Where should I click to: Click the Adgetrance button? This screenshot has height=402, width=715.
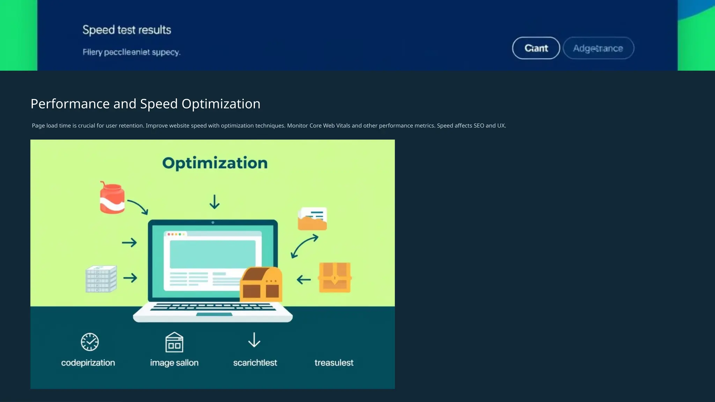(598, 48)
